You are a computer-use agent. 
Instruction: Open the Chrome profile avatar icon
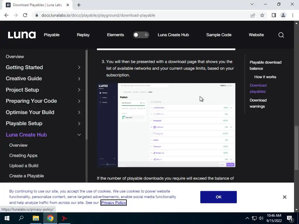click(x=283, y=15)
